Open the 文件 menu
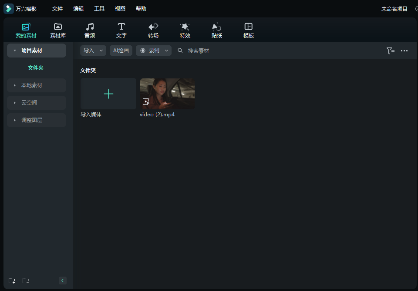This screenshot has width=418, height=291. tap(57, 9)
